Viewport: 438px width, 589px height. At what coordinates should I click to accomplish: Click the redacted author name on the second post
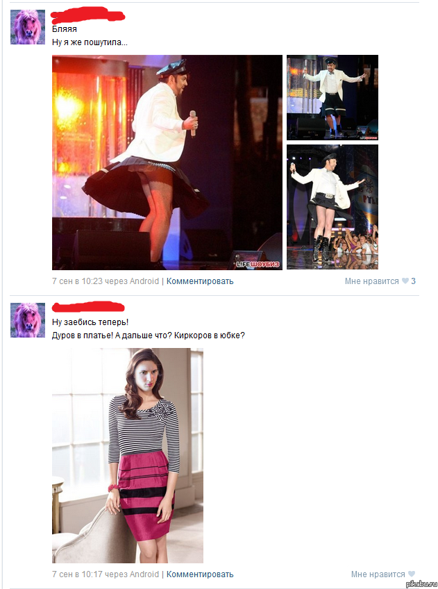click(x=88, y=307)
